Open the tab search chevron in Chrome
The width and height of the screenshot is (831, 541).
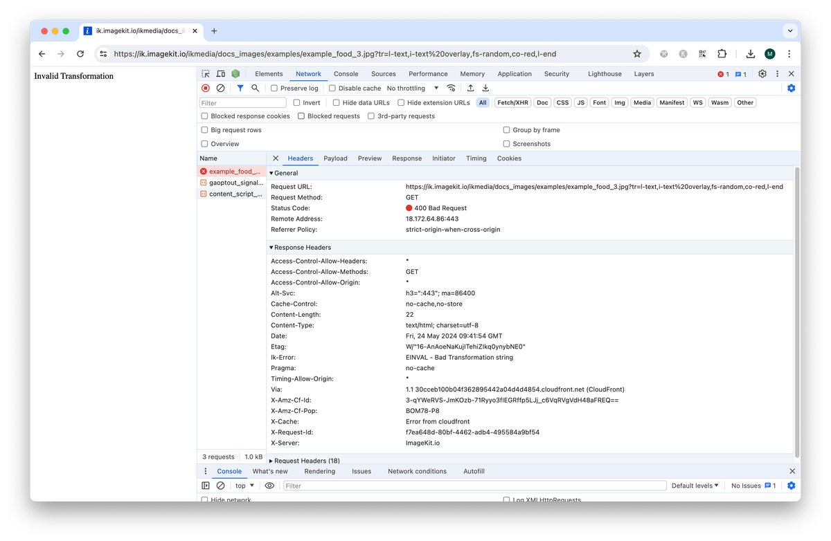(790, 31)
